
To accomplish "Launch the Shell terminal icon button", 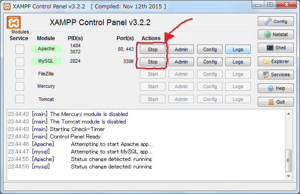I will point(275,48).
